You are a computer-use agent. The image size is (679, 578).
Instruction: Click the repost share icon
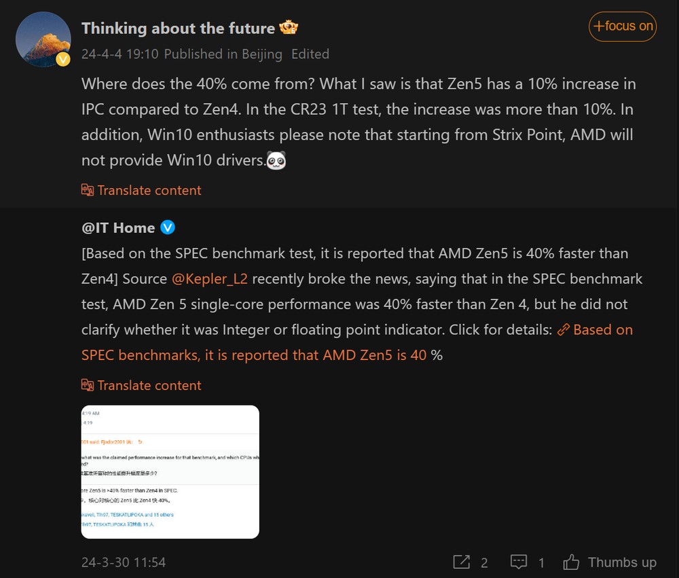(x=462, y=562)
